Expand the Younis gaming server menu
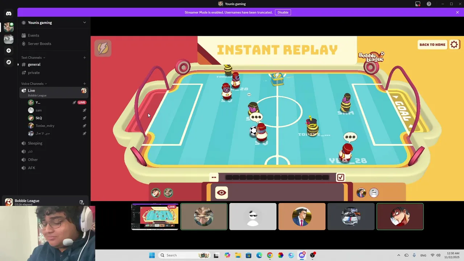 (x=84, y=22)
